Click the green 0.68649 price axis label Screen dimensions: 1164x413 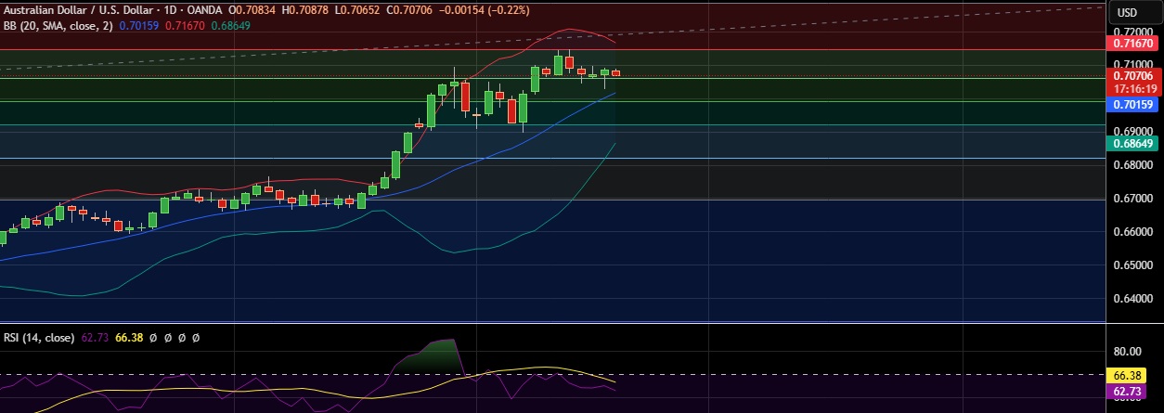1132,143
